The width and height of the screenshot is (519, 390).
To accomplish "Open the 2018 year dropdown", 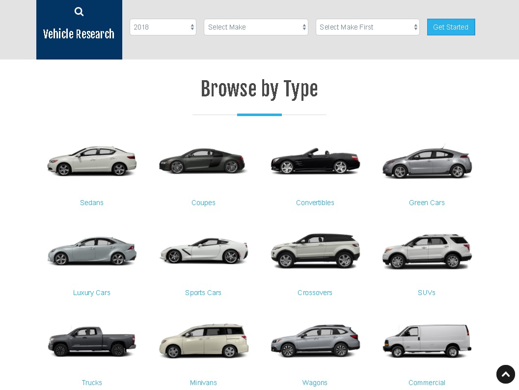I will pos(163,27).
